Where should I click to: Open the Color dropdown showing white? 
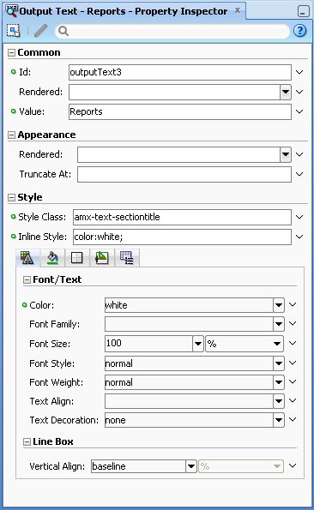click(x=279, y=305)
